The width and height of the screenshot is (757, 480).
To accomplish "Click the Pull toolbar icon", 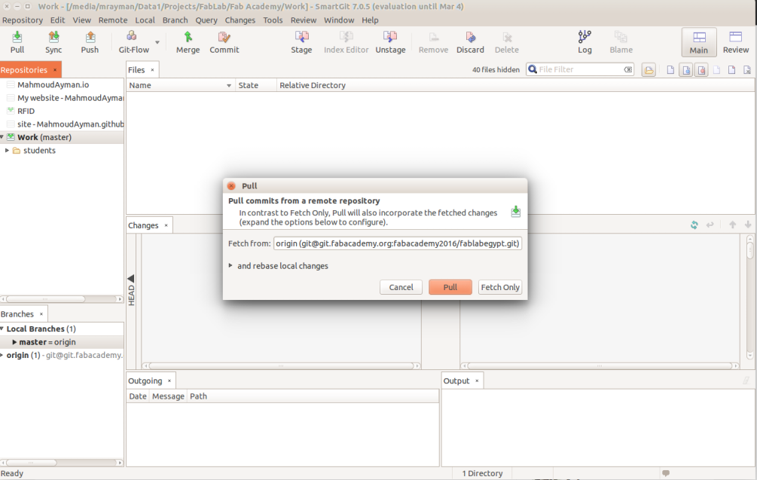I will (17, 42).
